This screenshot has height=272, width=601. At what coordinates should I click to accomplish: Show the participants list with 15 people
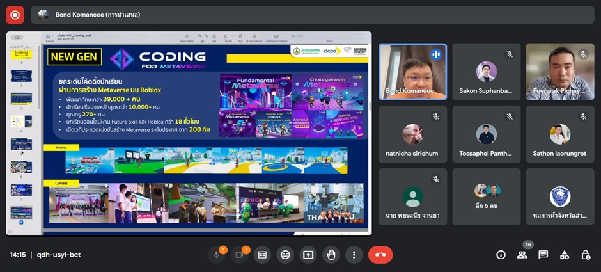click(x=522, y=255)
